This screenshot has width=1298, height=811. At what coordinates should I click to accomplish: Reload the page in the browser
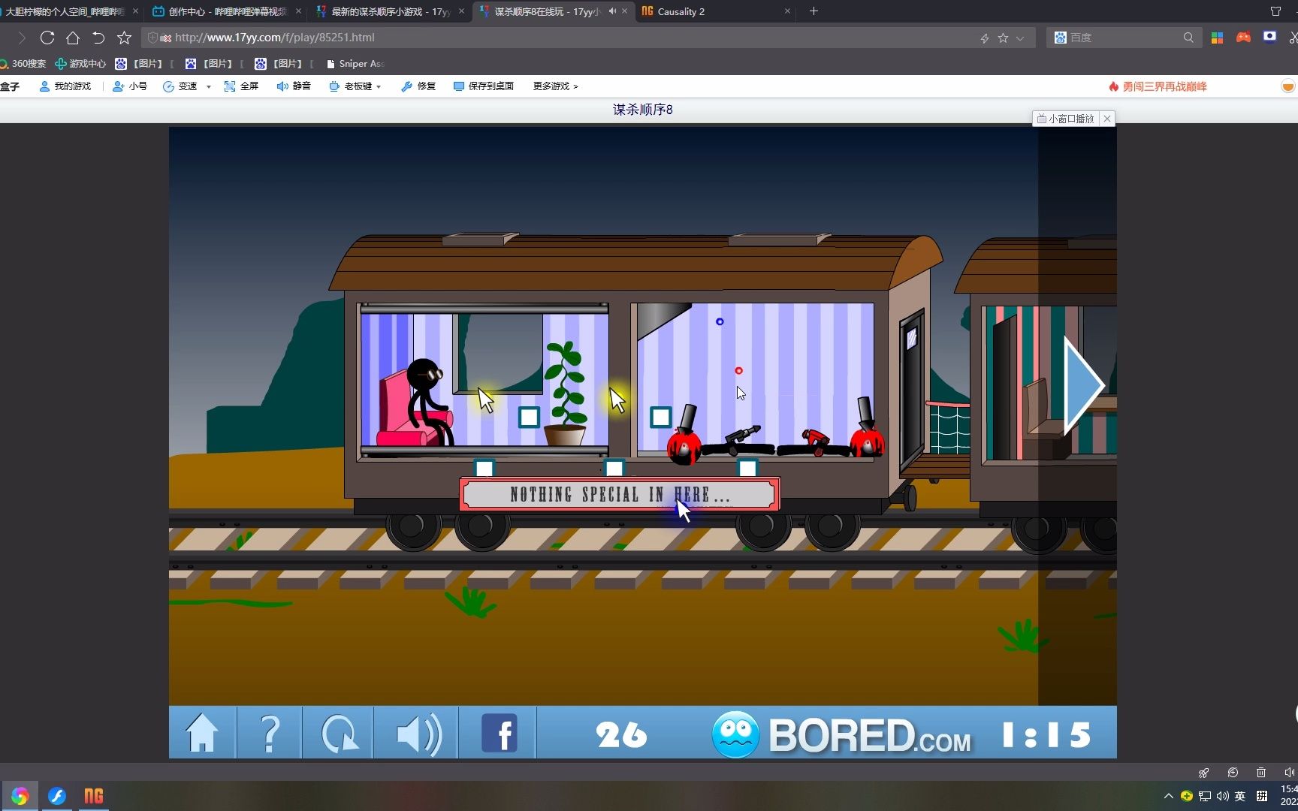click(x=47, y=38)
